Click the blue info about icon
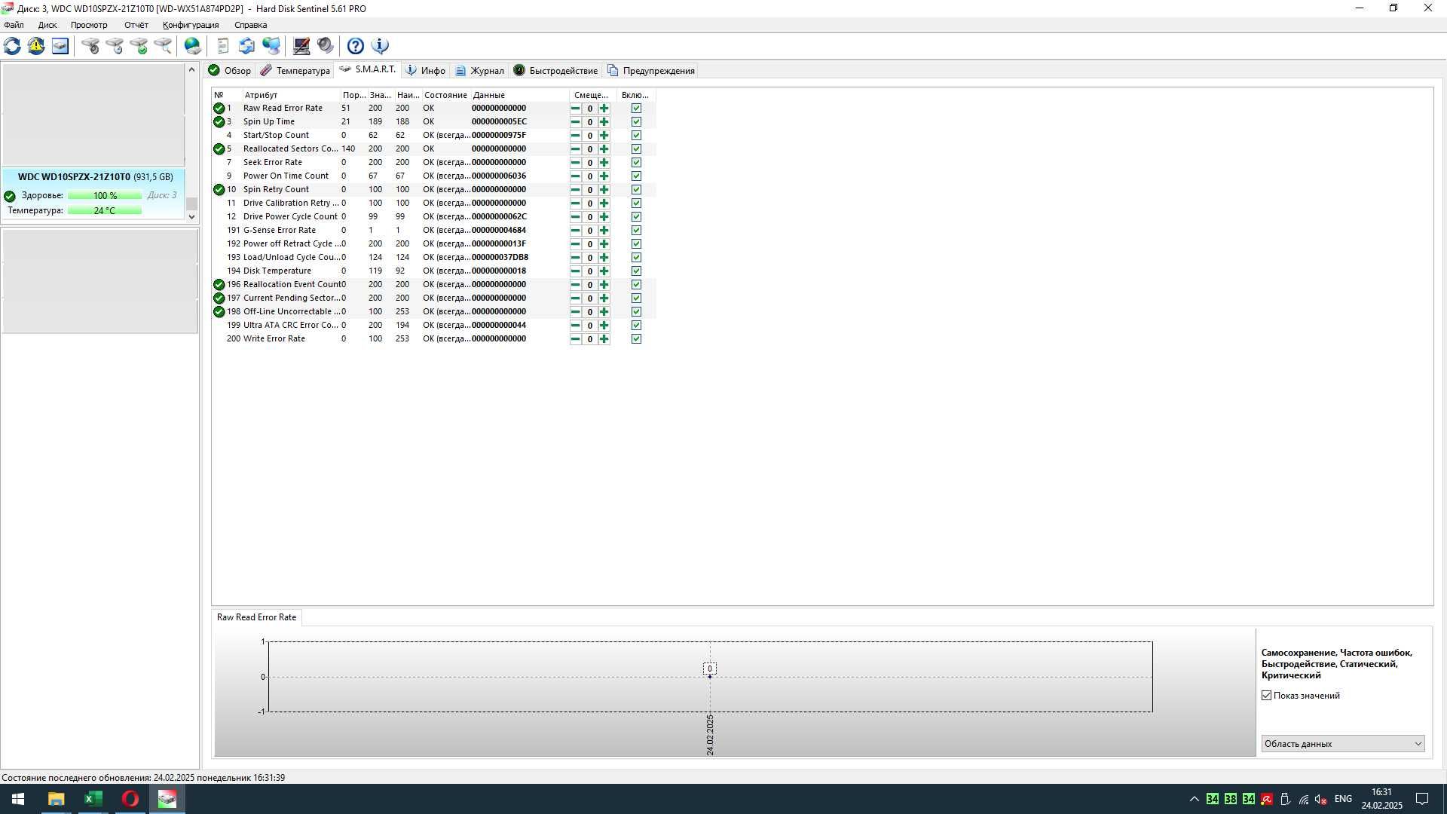This screenshot has width=1447, height=814. (380, 46)
